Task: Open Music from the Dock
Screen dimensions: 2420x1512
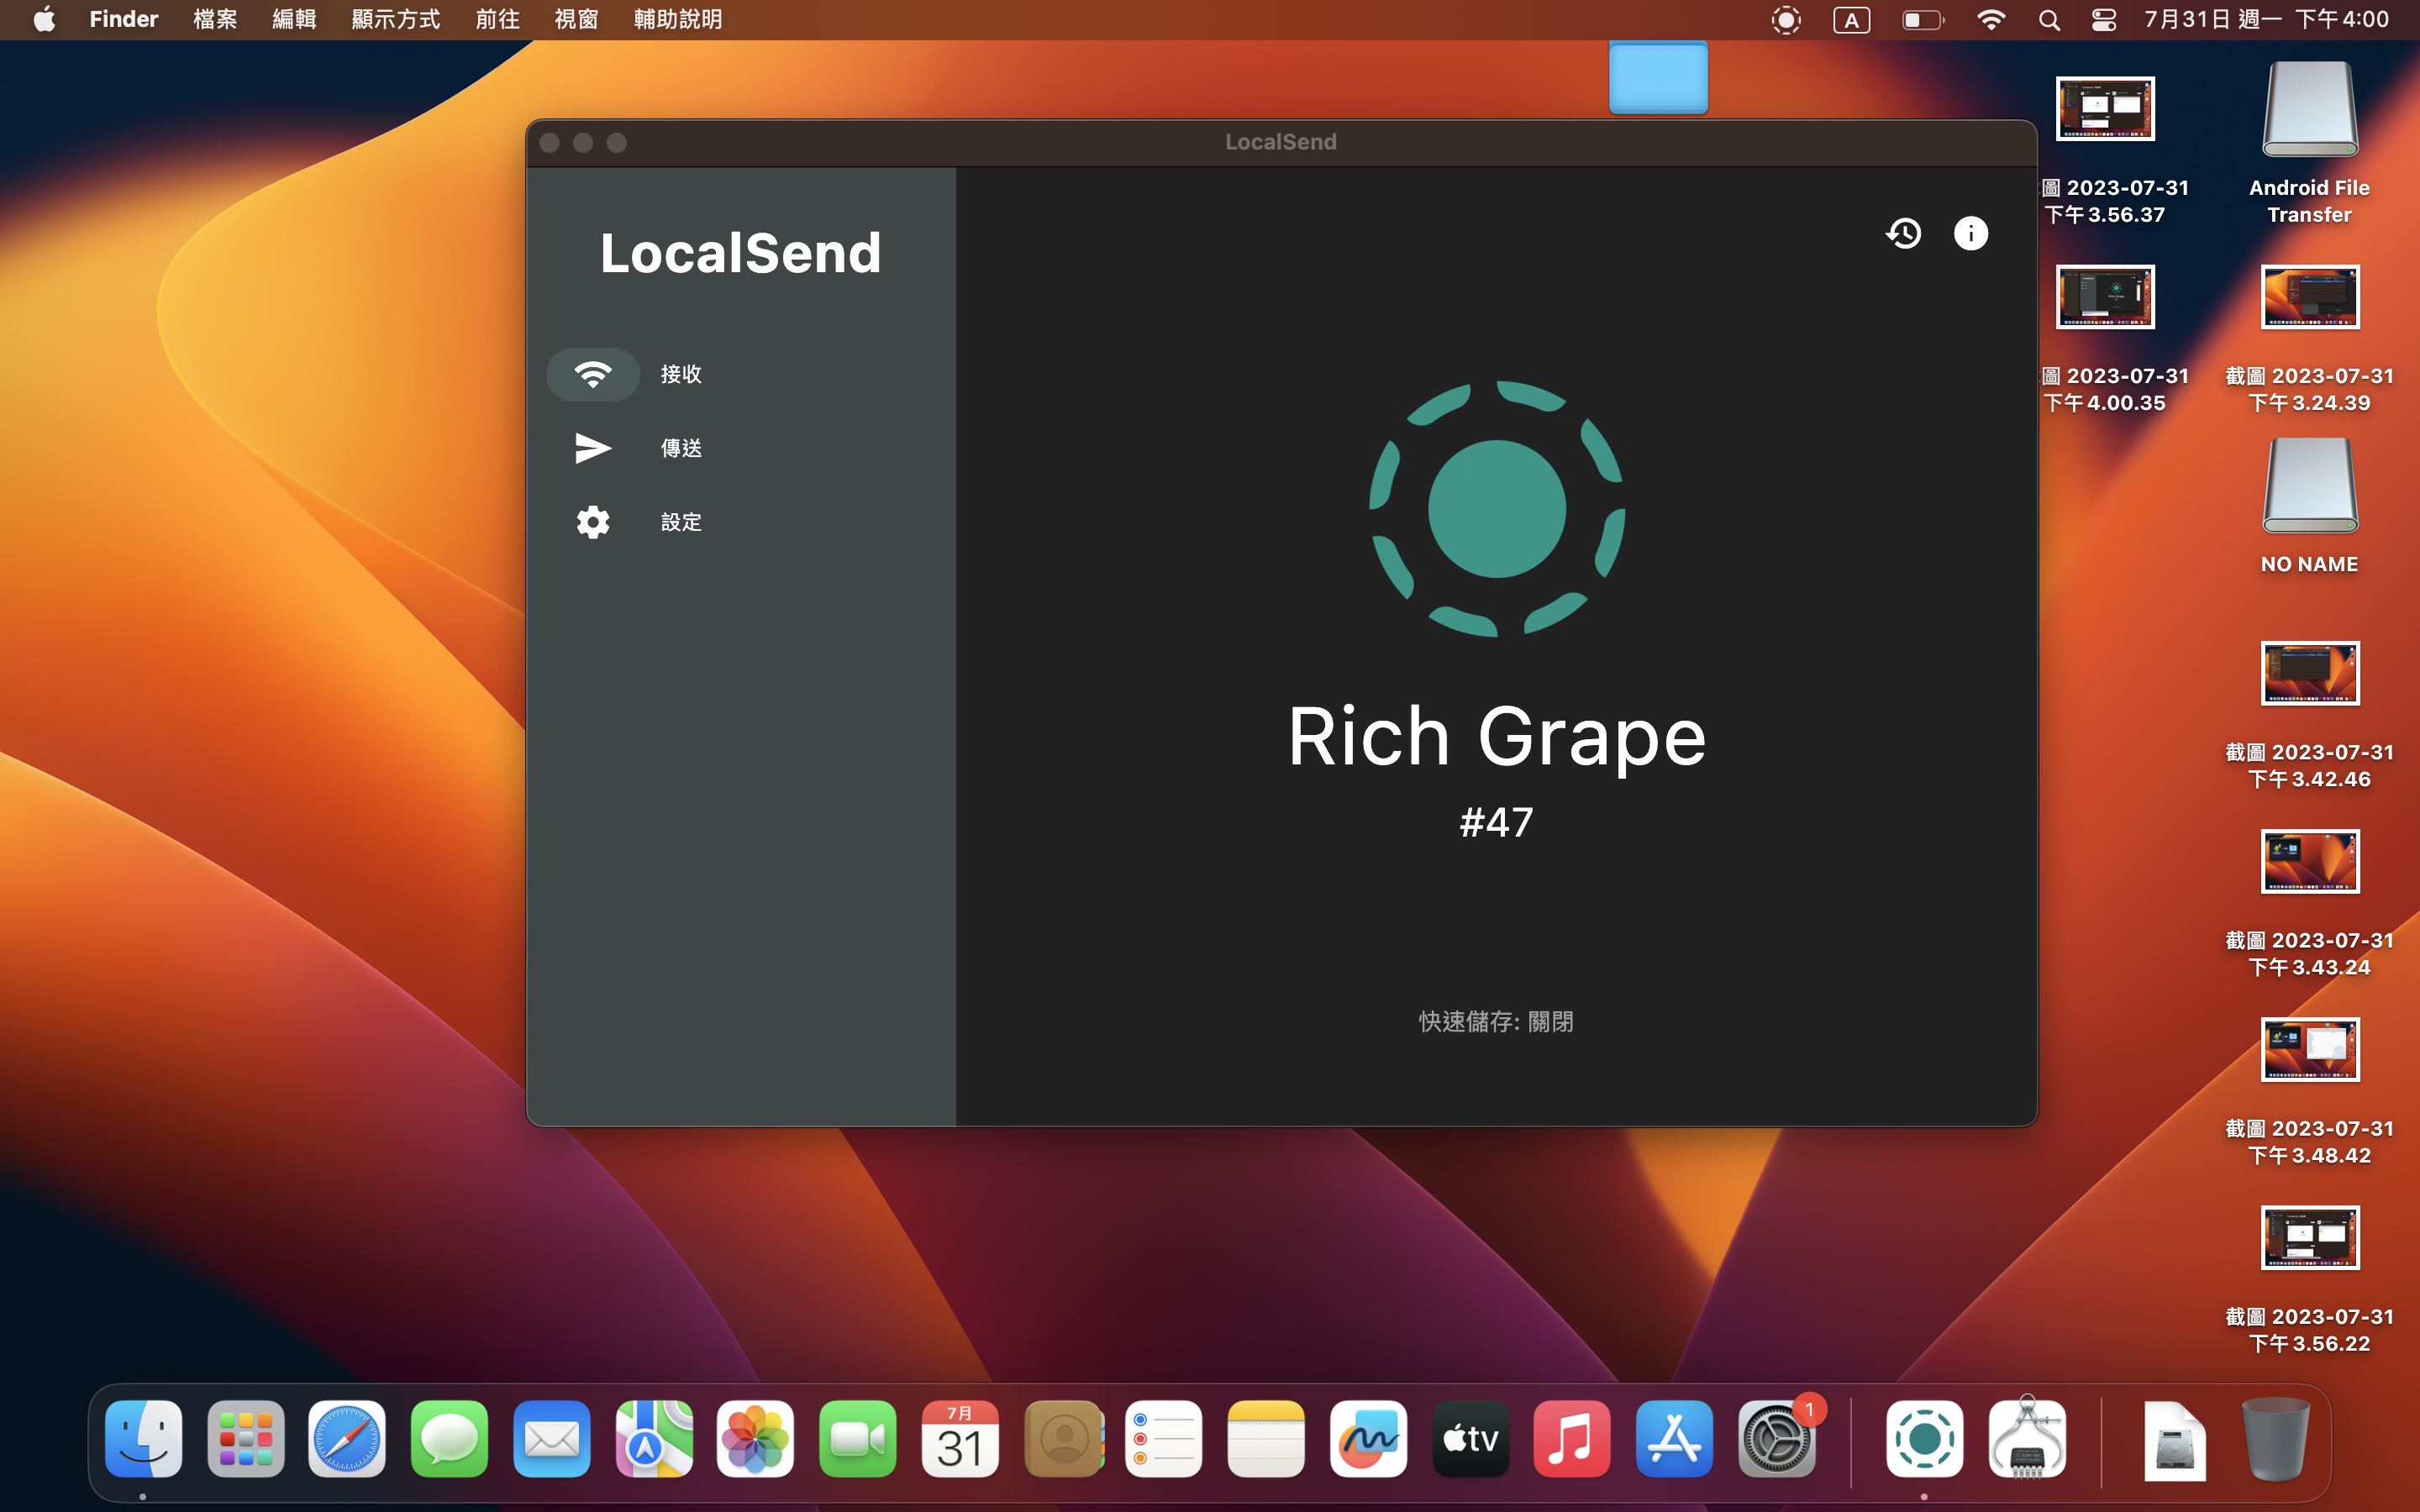Action: [x=1572, y=1439]
